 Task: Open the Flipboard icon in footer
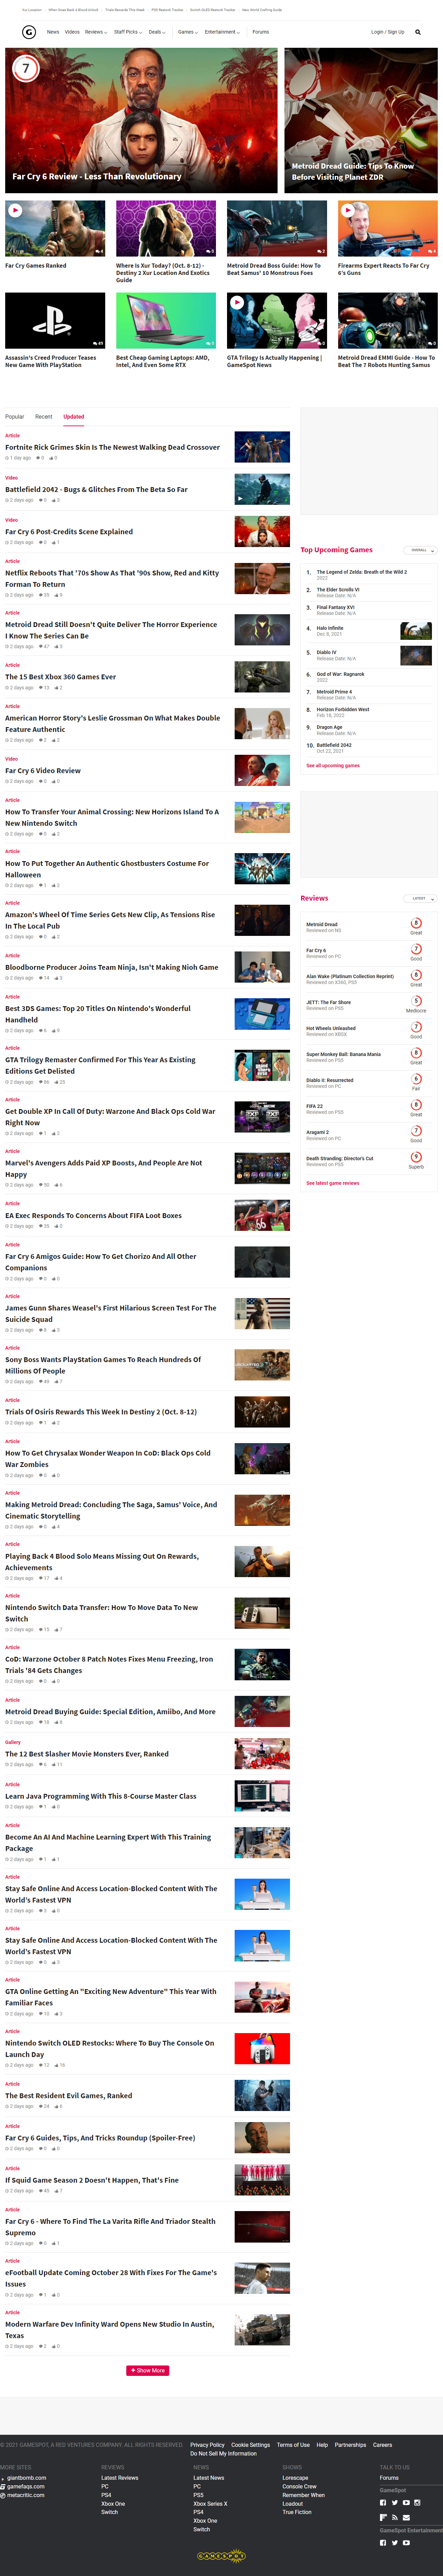(x=383, y=2517)
